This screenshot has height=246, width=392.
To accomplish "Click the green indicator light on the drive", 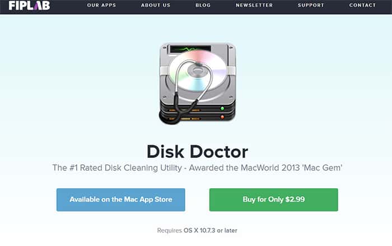I will 222,108.
